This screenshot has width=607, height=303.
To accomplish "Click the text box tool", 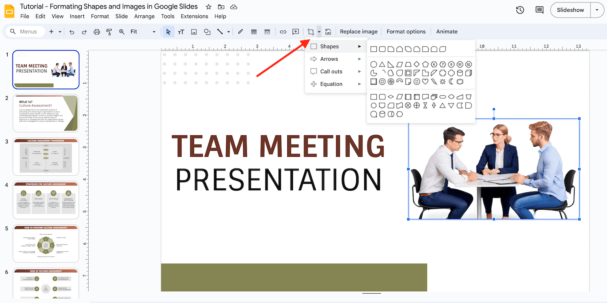I will coord(181,32).
